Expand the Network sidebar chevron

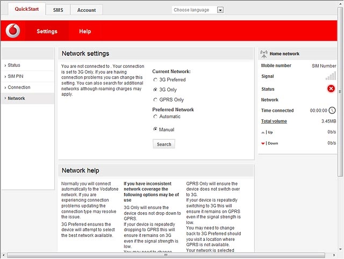tap(5, 98)
